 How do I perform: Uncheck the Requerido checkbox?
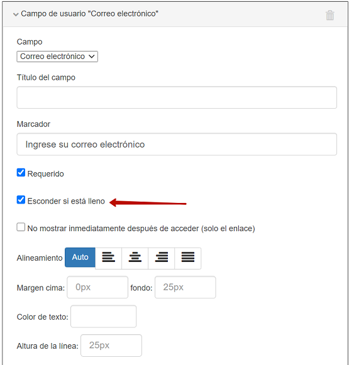click(x=21, y=173)
